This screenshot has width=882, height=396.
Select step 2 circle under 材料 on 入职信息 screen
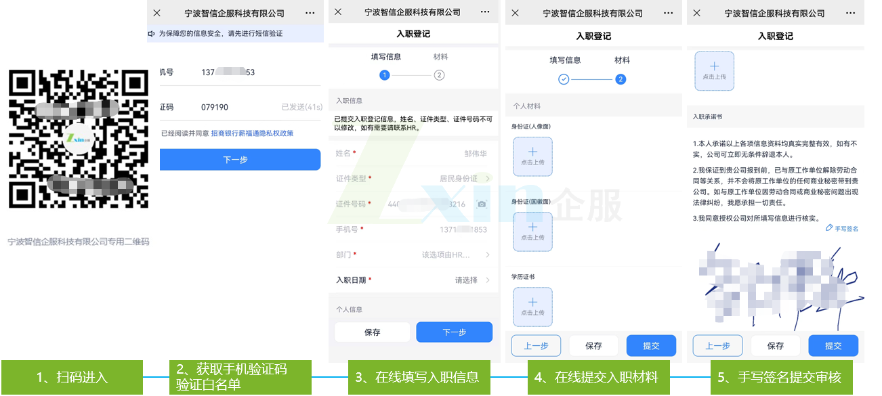click(x=440, y=75)
